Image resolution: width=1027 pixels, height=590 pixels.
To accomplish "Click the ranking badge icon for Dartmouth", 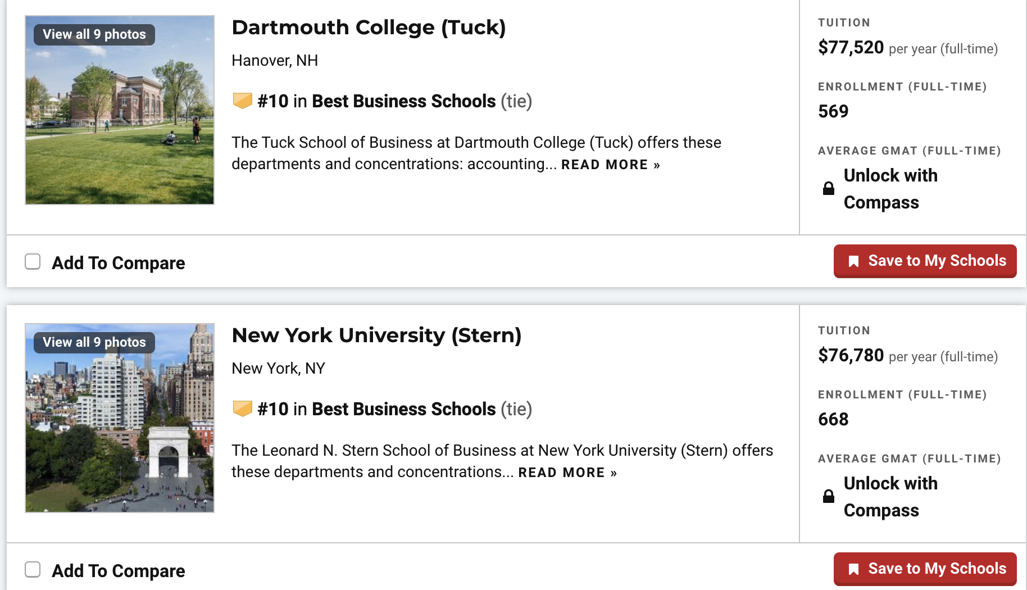I will pos(242,101).
